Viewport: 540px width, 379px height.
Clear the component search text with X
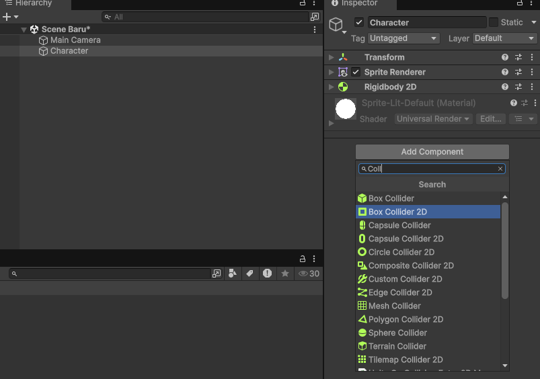click(x=500, y=169)
